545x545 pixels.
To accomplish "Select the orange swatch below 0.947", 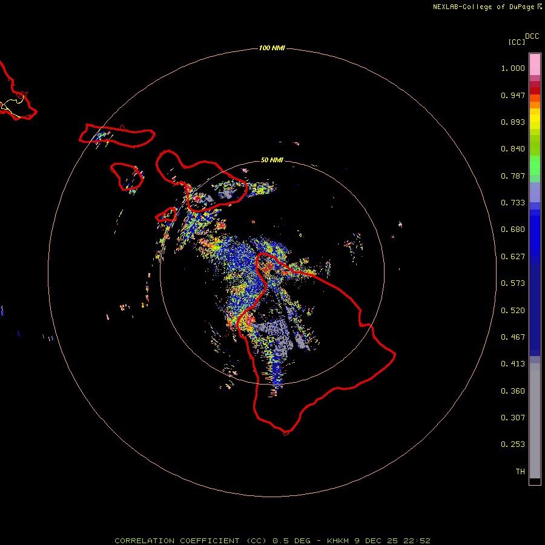I will (535, 105).
